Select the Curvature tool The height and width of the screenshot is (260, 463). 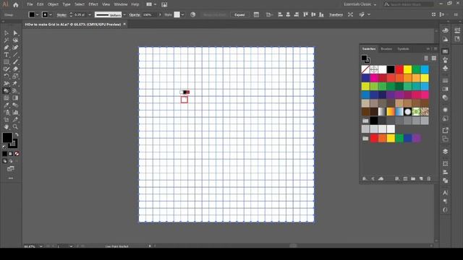point(15,48)
